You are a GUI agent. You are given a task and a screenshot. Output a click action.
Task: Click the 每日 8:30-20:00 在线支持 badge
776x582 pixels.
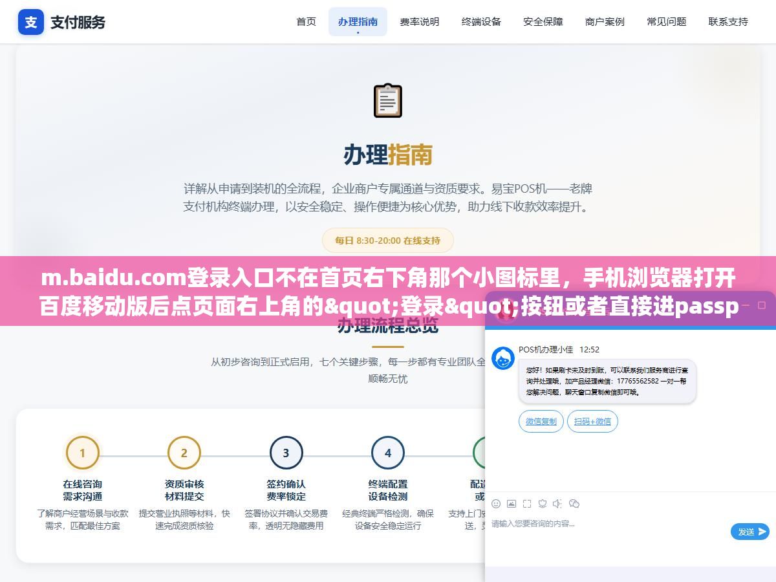point(388,240)
